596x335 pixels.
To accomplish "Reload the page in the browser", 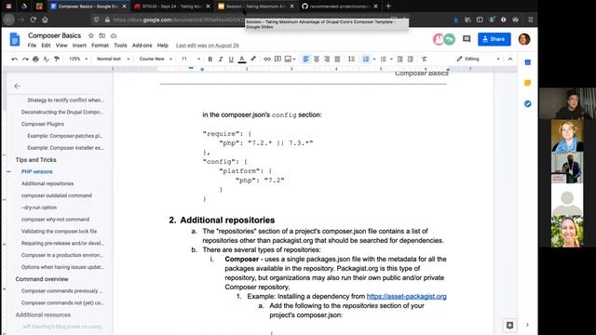I will (34, 20).
